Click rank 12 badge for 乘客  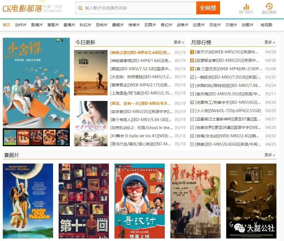pos(192,144)
